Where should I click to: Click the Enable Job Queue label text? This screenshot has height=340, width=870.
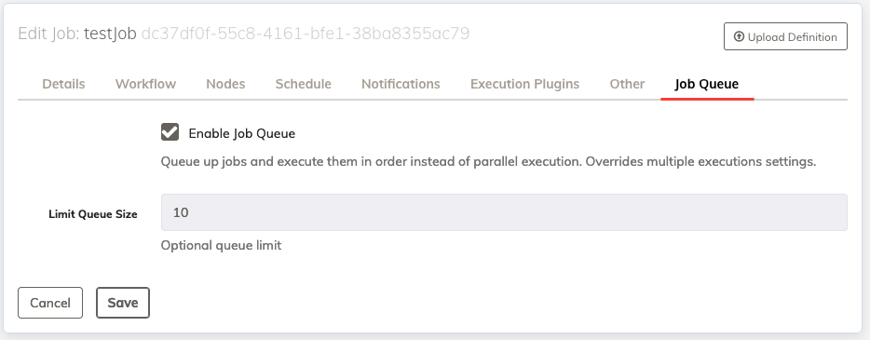(x=242, y=133)
